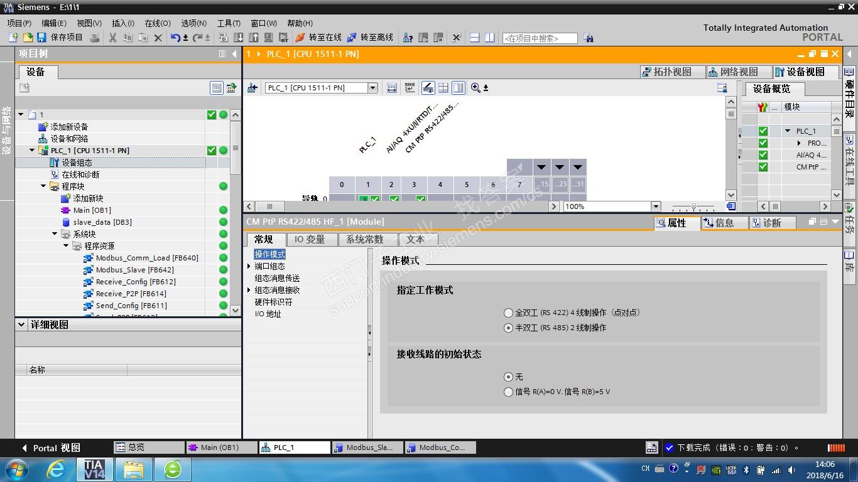Select half duplex (RS 485) 2-wire operation
Viewport: 858px width, 482px height.
point(508,328)
